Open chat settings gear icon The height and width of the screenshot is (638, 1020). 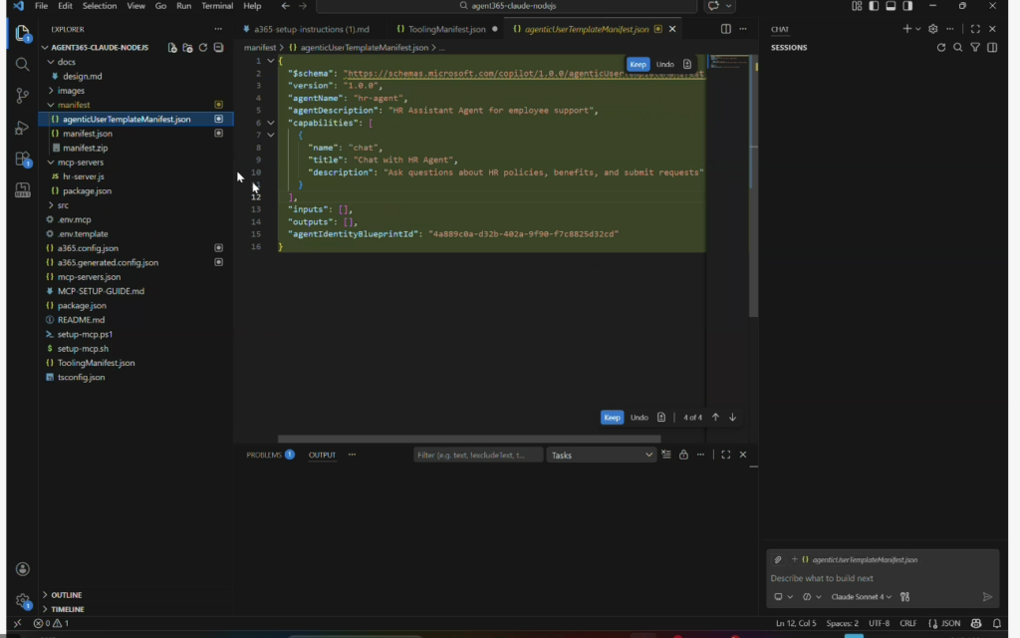pos(933,29)
